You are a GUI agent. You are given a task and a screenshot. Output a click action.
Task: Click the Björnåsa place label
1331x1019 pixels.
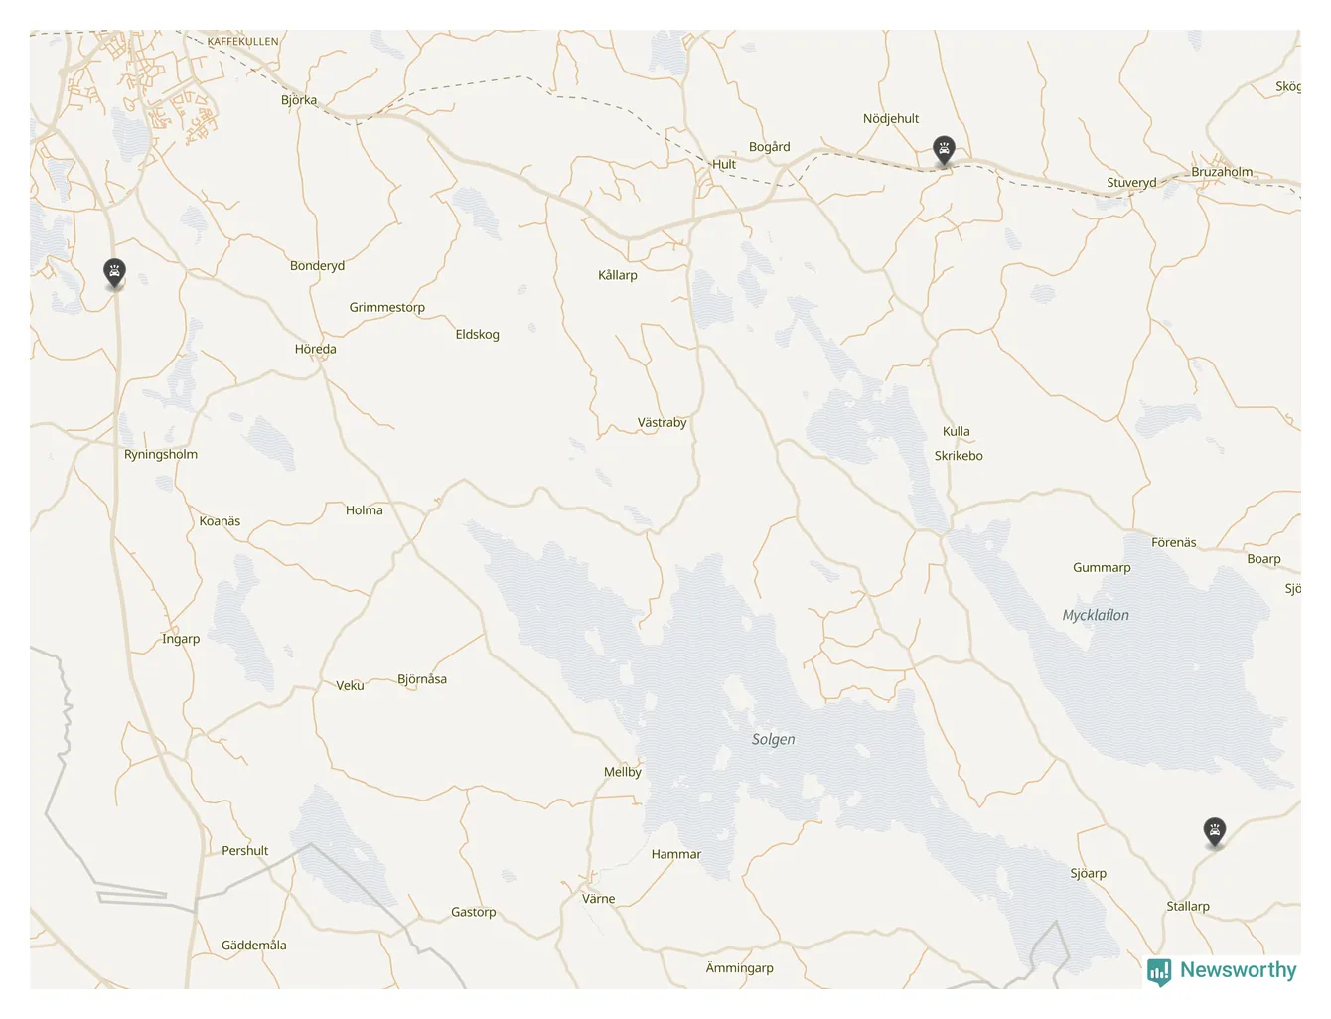click(x=422, y=679)
